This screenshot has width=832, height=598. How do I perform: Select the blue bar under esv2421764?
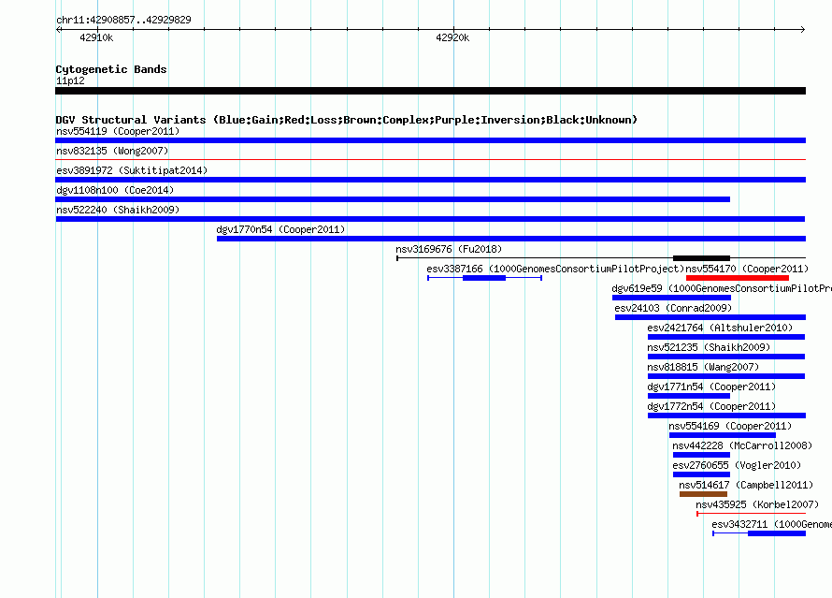(726, 337)
